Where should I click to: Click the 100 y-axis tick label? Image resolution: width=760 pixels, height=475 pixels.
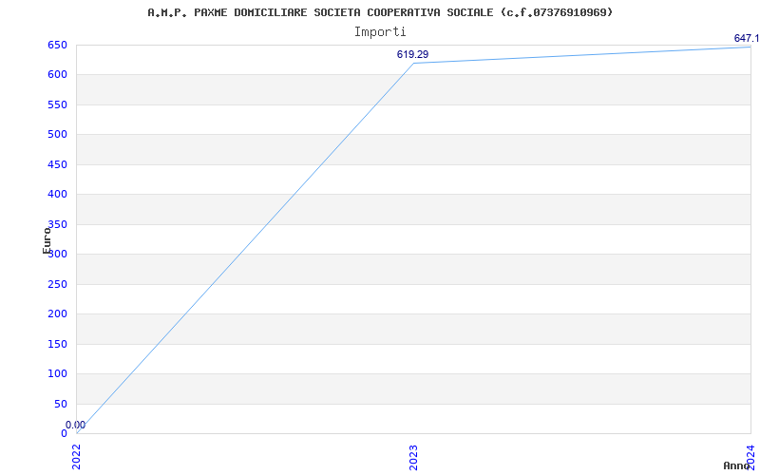pos(57,373)
